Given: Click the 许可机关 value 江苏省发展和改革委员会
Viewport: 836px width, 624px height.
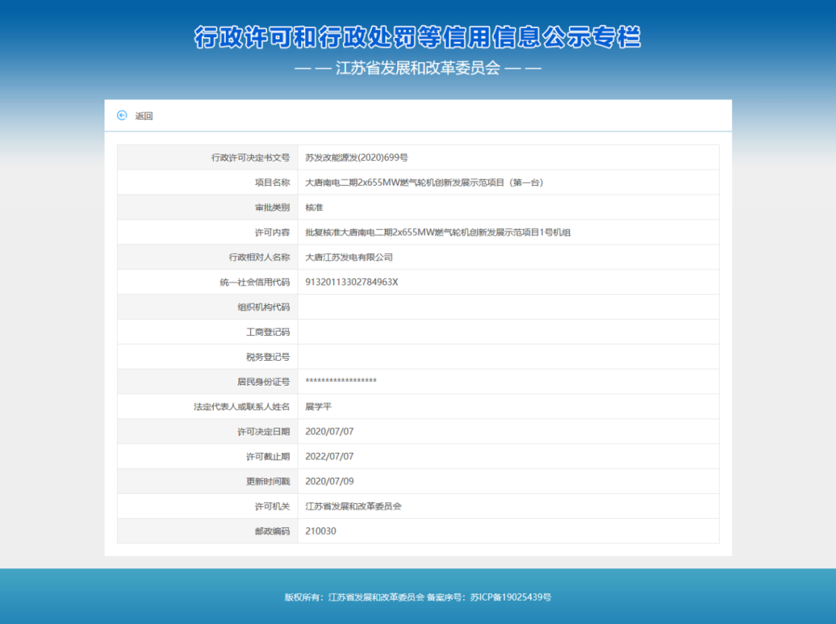Looking at the screenshot, I should [354, 506].
